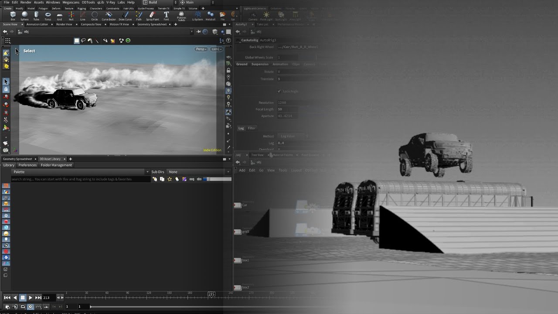Select the Grid shelf tool
This screenshot has width=558, height=314.
[59, 16]
